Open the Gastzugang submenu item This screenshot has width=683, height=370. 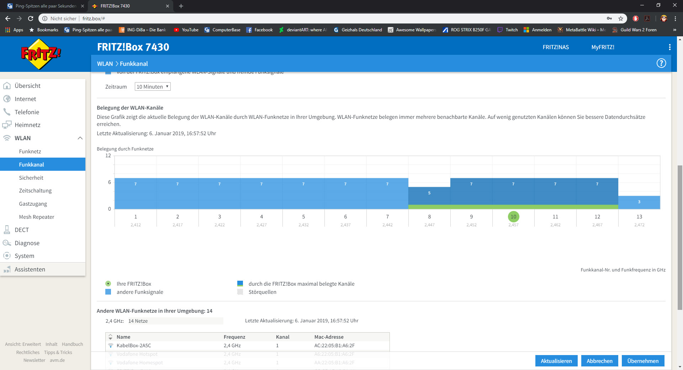(x=33, y=204)
